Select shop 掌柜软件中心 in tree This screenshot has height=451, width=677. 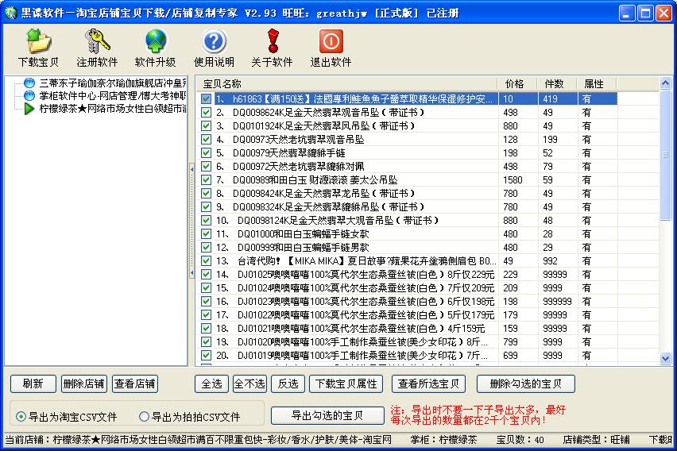click(x=105, y=95)
